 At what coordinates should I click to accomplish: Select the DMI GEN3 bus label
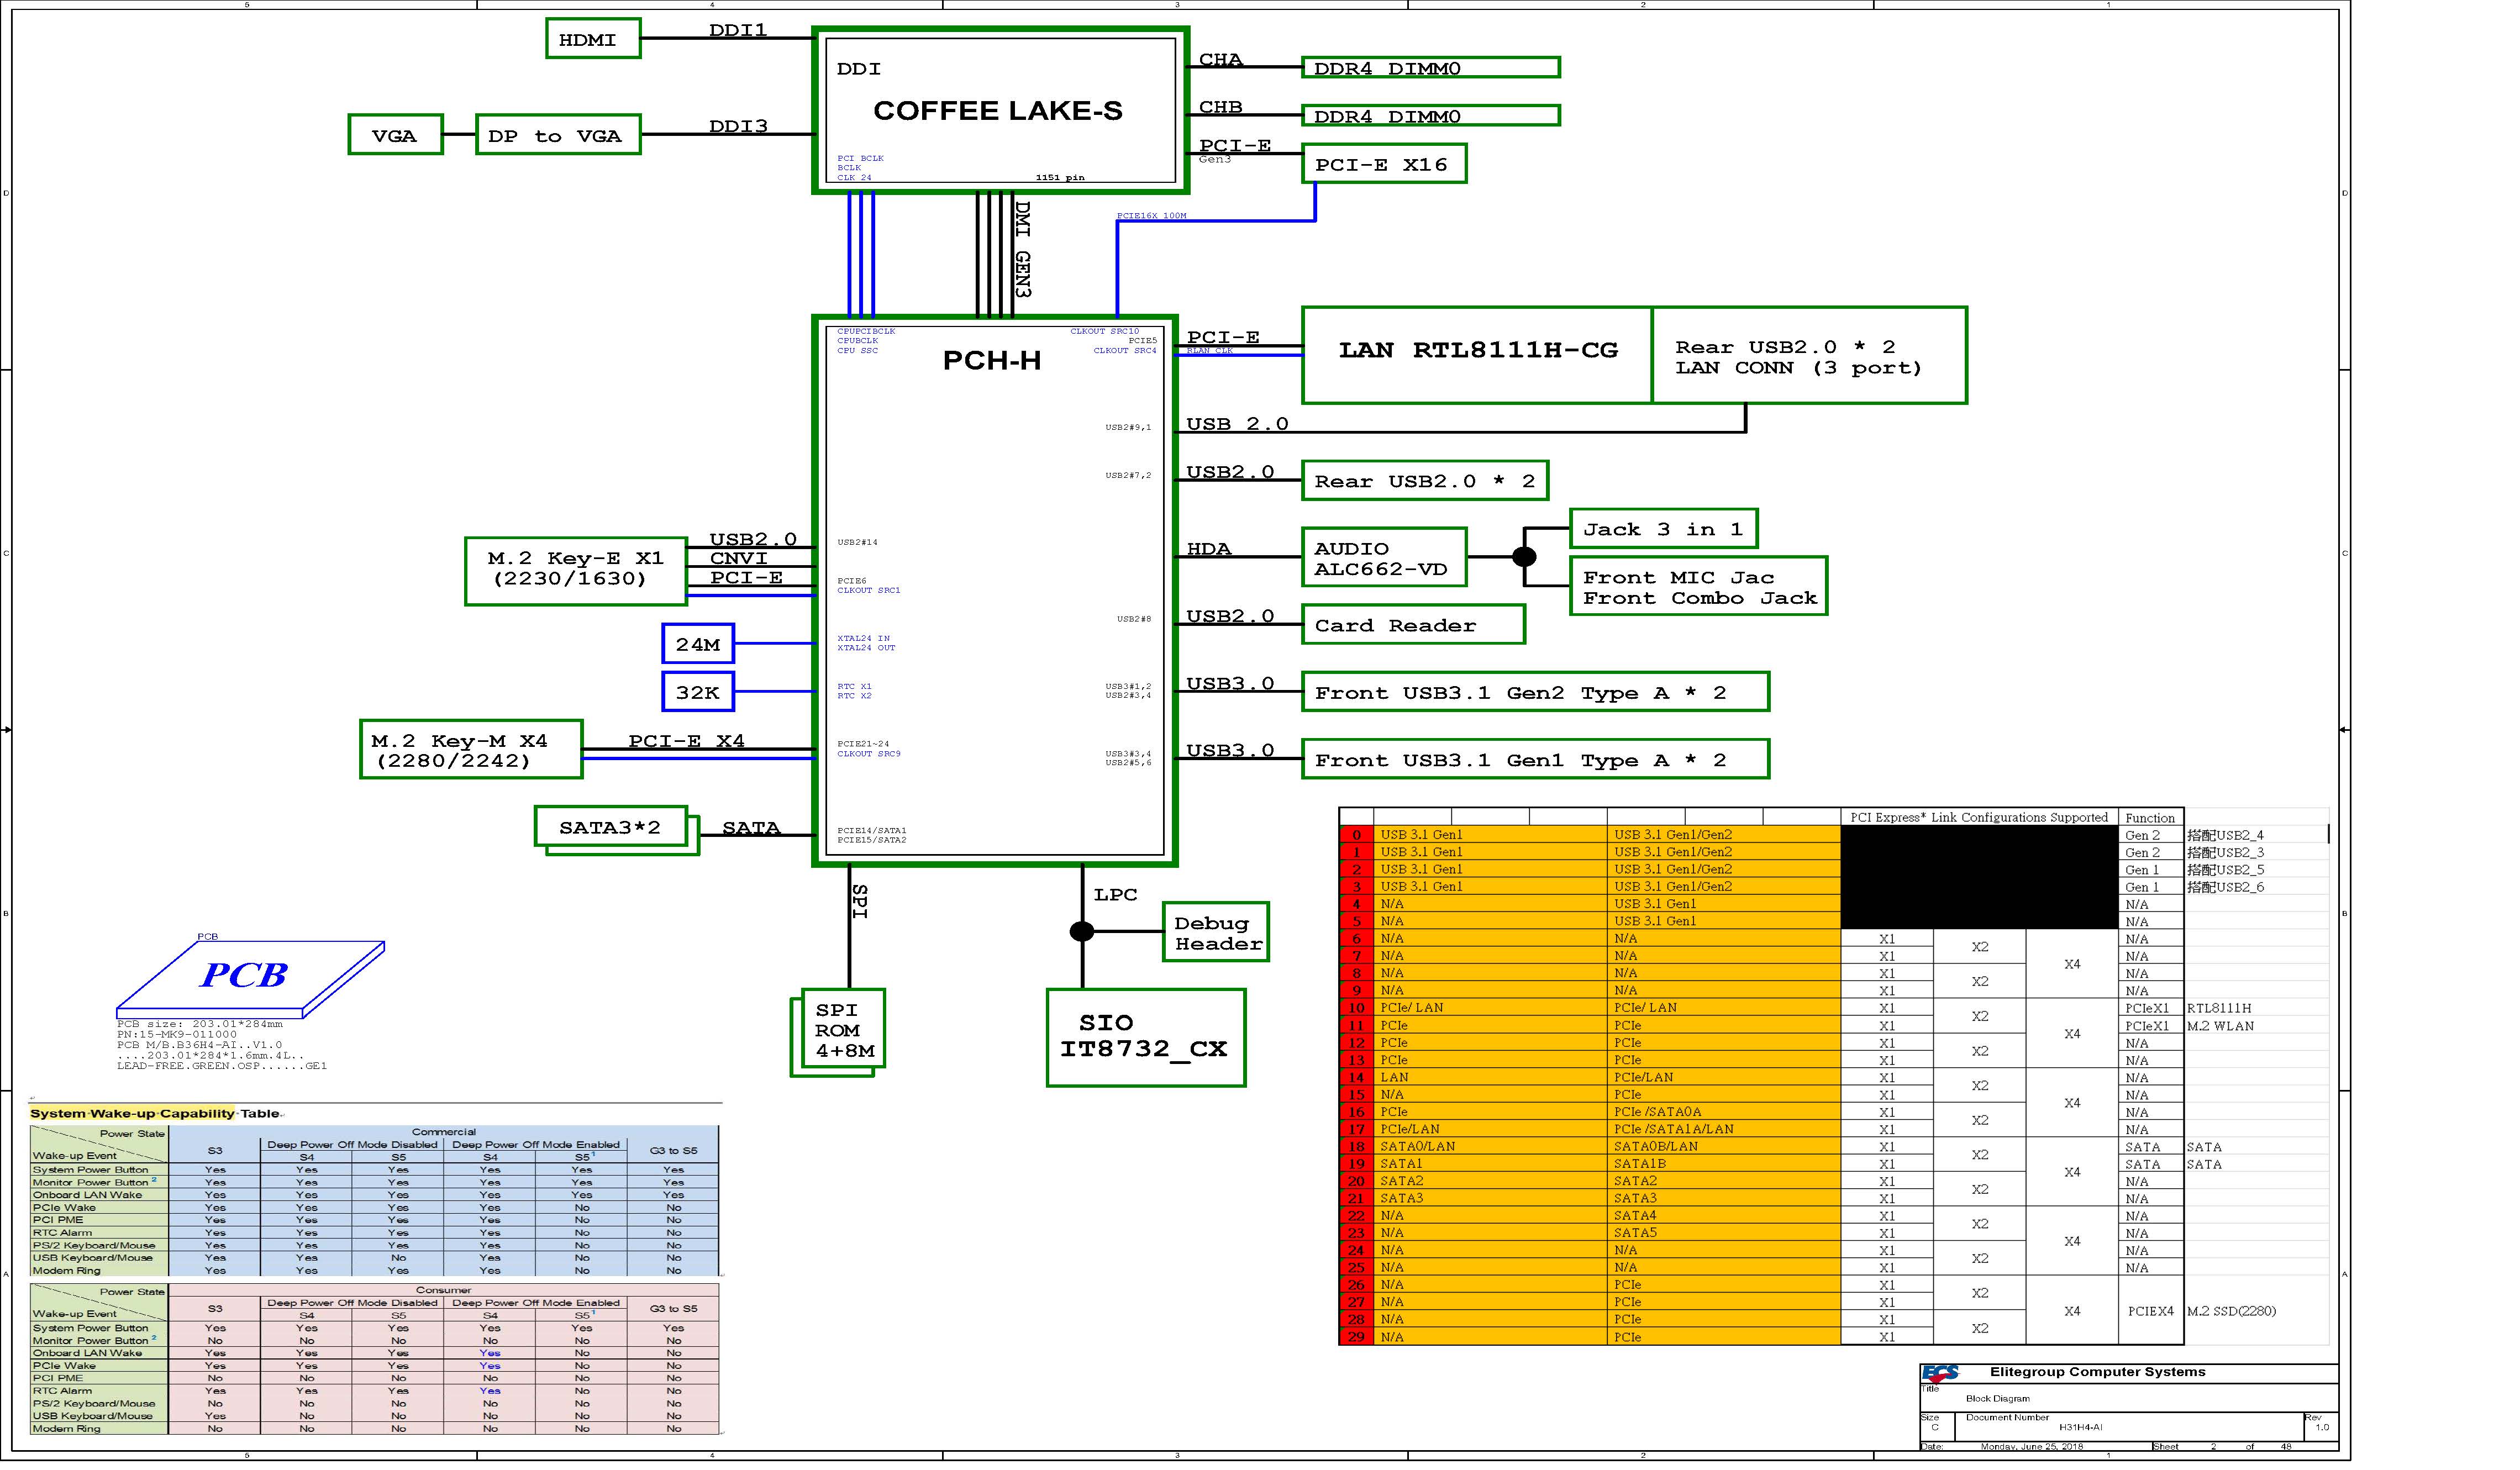click(1021, 249)
